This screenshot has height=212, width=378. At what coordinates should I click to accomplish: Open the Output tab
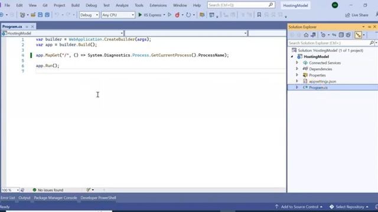point(24,198)
